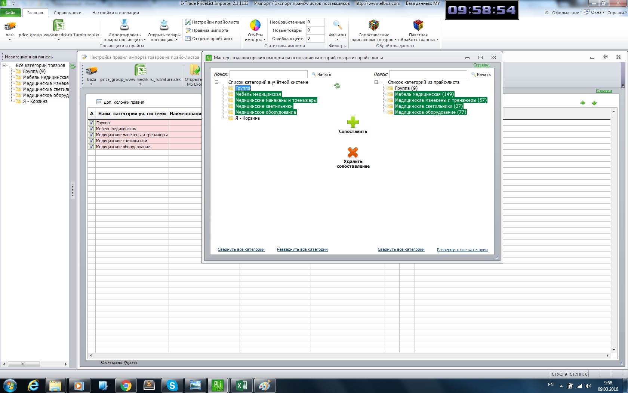
Task: Switch to the Главная tab
Action: tap(35, 13)
